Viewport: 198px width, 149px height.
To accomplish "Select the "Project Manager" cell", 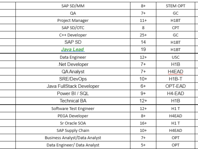I will (73, 20).
